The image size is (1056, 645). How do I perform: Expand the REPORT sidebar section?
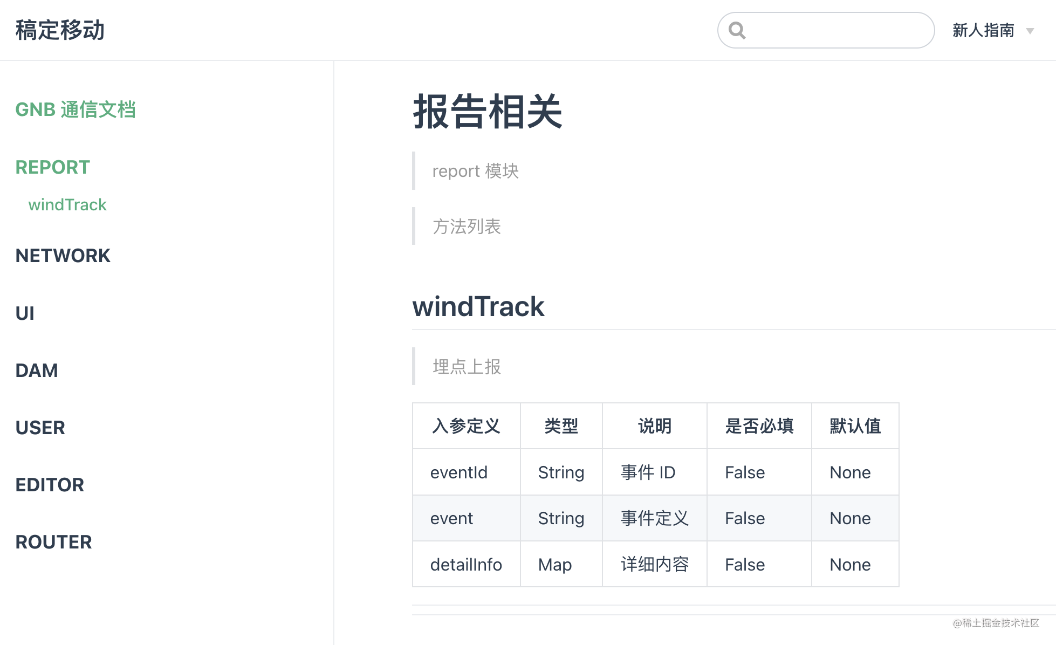[52, 167]
